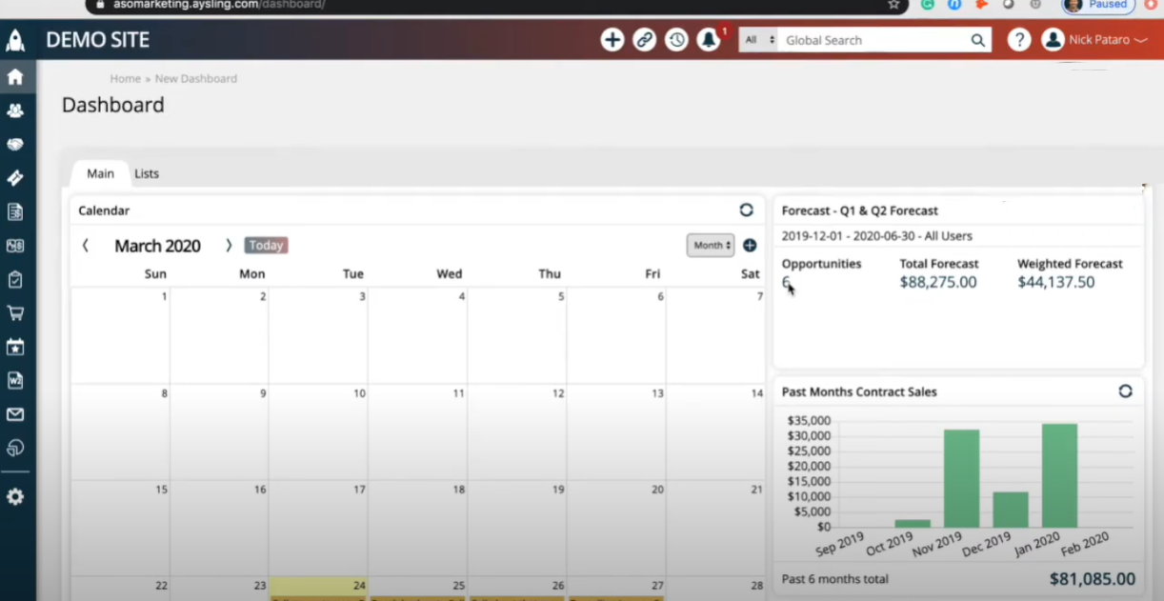The image size is (1164, 601).
Task: Go to next month arrow
Action: [x=228, y=245]
